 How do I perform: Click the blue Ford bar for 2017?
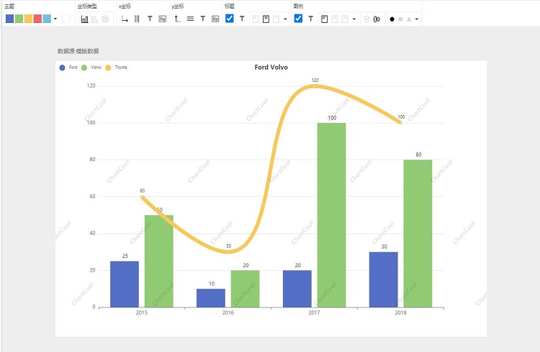297,289
